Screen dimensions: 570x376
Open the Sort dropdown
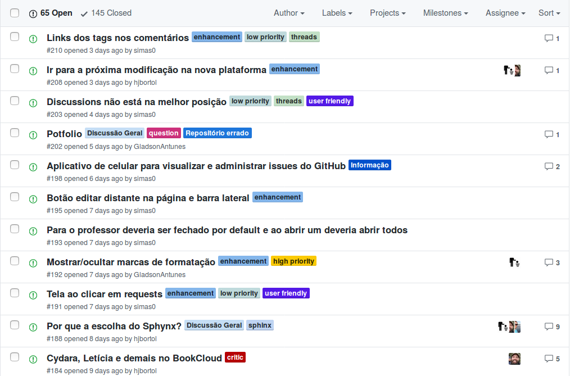(549, 13)
